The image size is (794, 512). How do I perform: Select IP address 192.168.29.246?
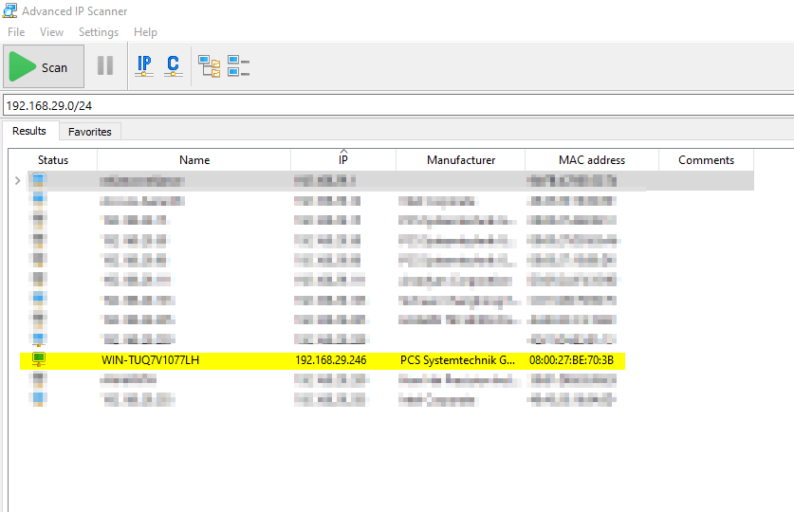331,360
